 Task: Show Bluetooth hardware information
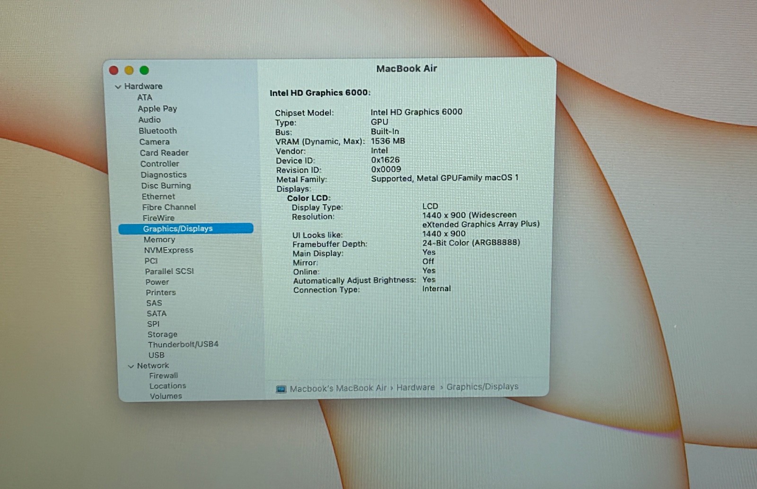(x=158, y=131)
